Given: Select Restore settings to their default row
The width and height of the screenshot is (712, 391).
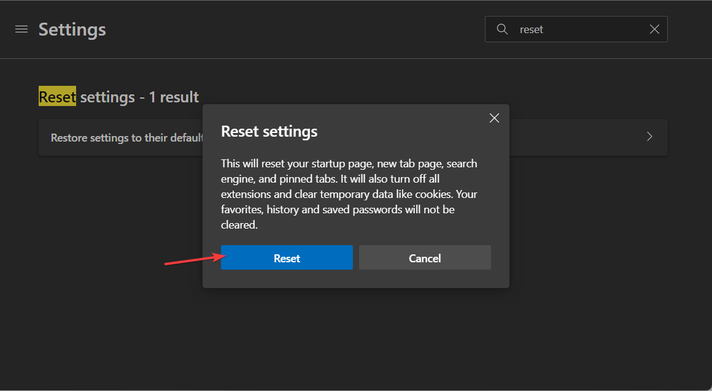Looking at the screenshot, I should tap(353, 137).
